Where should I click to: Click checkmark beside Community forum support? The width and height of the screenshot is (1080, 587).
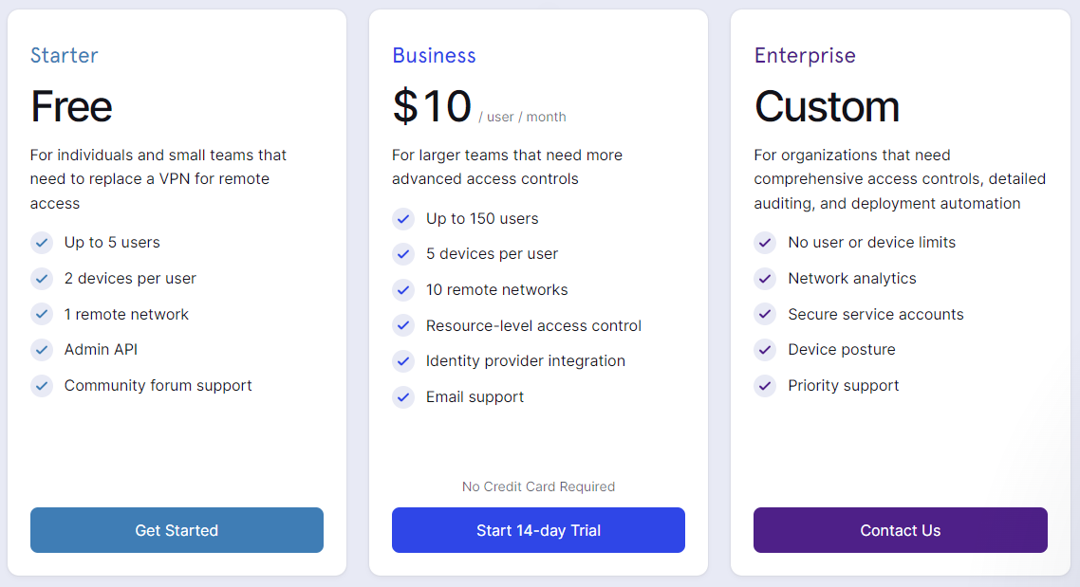(x=42, y=385)
